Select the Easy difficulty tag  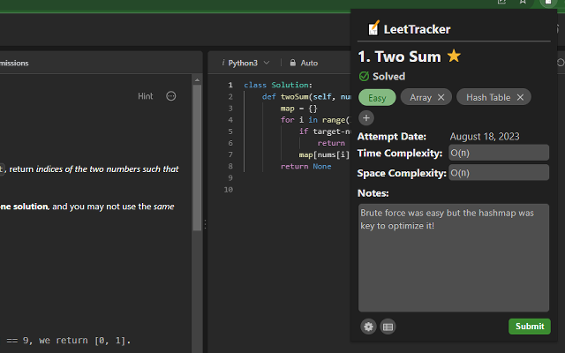click(377, 98)
